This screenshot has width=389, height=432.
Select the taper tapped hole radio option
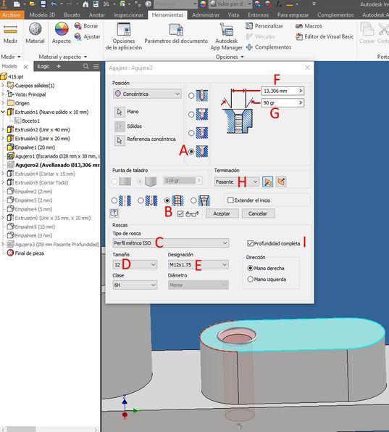point(193,200)
